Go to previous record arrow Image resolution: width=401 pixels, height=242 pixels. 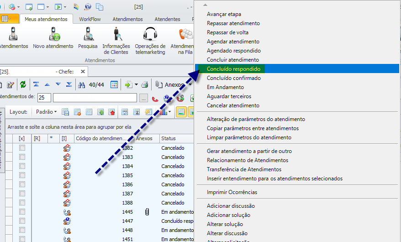[47, 84]
